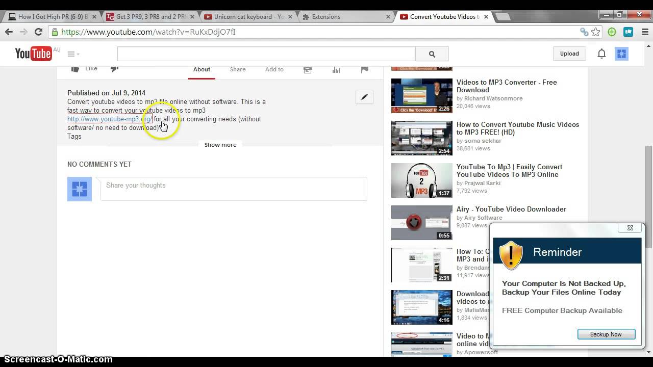Image resolution: width=653 pixels, height=367 pixels.
Task: Focus the YouTube search box
Action: pyautogui.click(x=266, y=54)
